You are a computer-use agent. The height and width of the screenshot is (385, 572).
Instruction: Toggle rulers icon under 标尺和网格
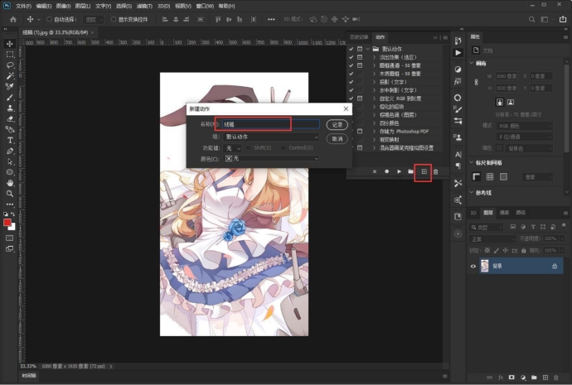click(476, 176)
